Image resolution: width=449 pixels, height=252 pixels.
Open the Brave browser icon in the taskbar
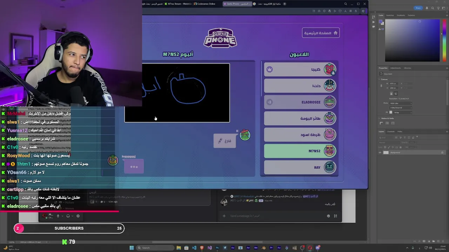[202, 248]
